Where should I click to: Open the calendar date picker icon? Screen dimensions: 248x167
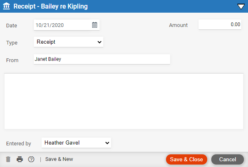95,25
